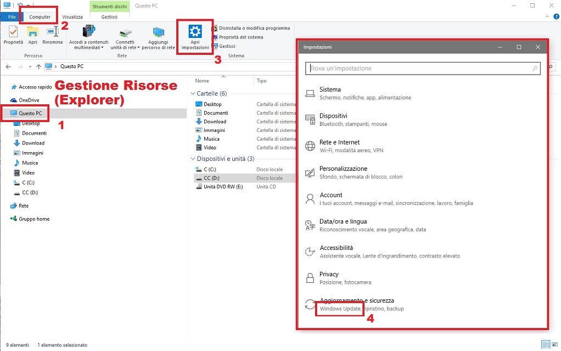Select the C (C:) drive in file list

click(206, 169)
